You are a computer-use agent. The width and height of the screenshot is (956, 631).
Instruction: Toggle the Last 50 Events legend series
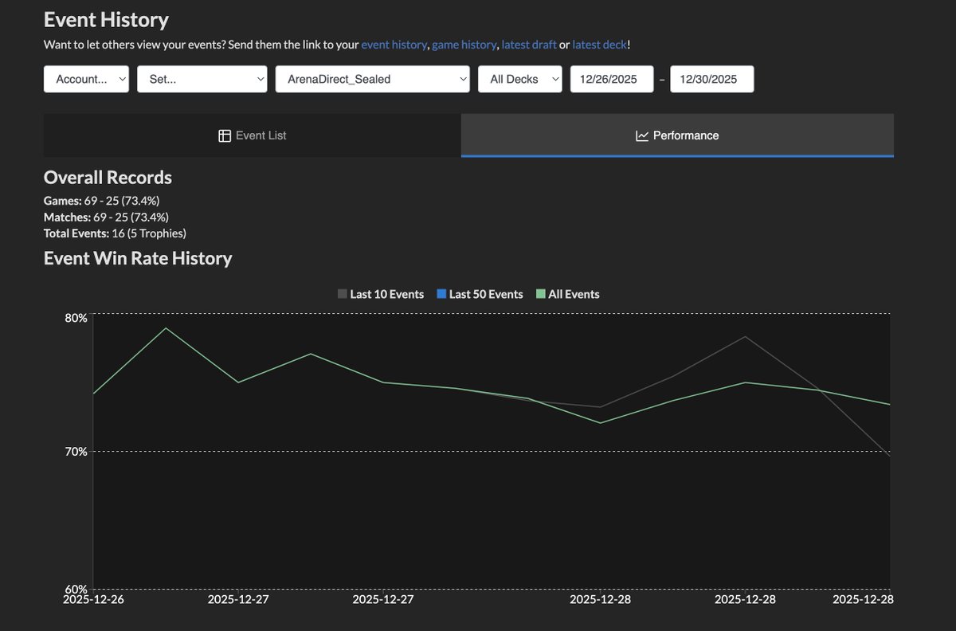[x=480, y=294]
